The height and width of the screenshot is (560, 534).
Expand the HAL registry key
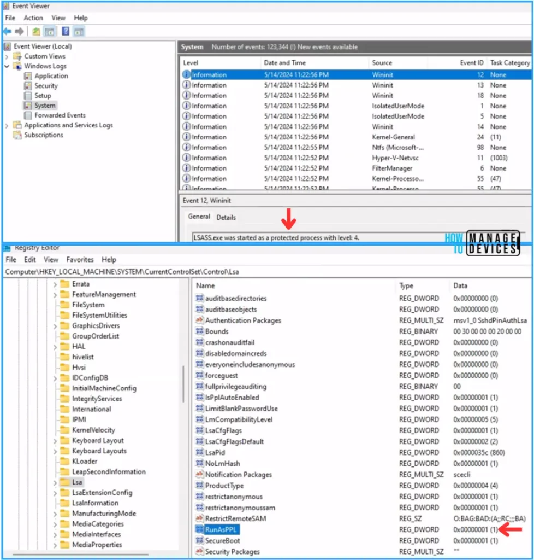click(x=55, y=347)
